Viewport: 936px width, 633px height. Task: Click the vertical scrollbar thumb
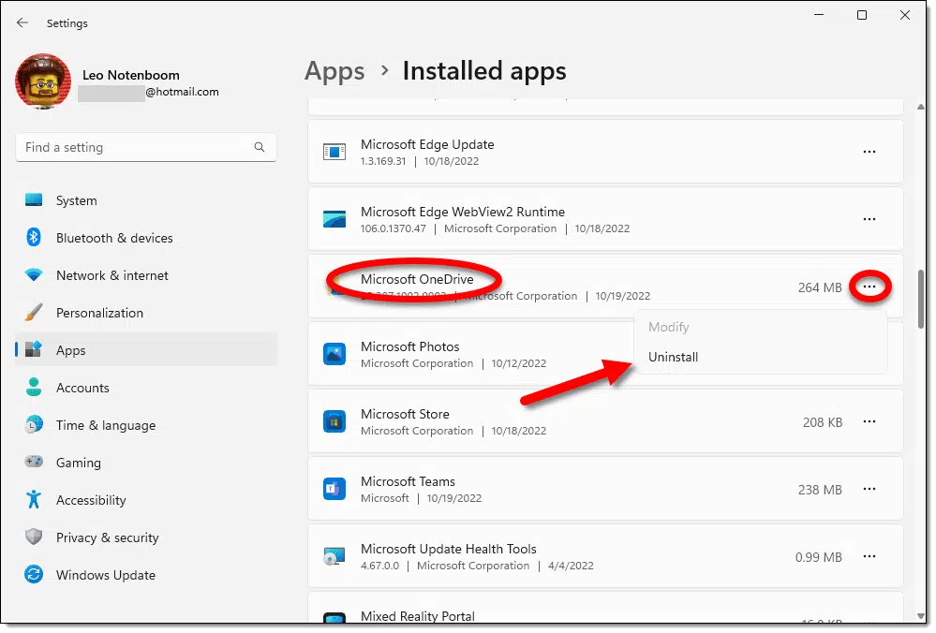(922, 300)
